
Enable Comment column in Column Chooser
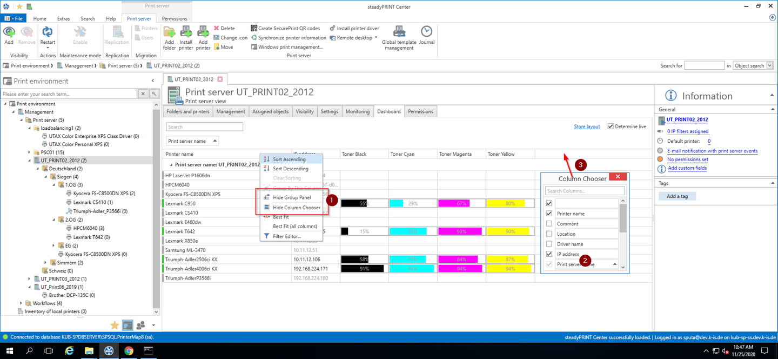(x=549, y=224)
